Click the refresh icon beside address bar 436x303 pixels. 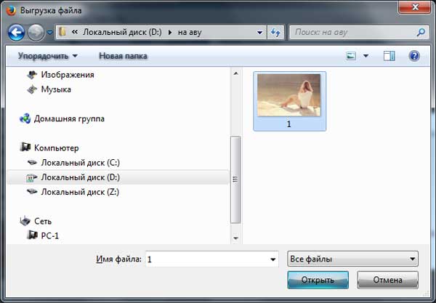[275, 33]
